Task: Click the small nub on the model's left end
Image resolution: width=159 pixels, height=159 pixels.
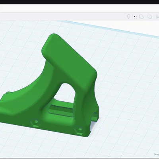Action: pos(8,93)
